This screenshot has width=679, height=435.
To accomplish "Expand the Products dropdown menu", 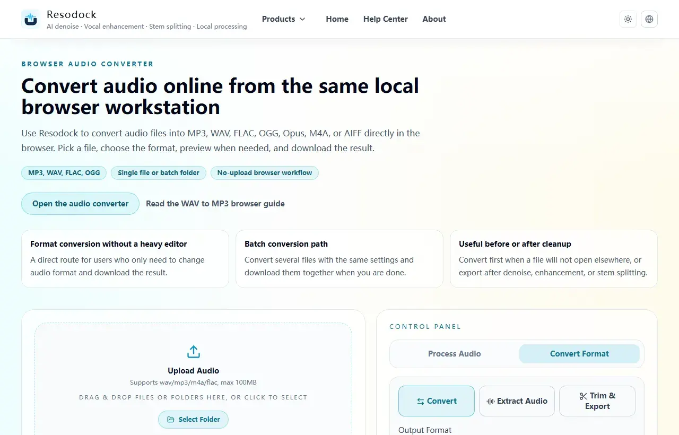I will click(x=284, y=19).
